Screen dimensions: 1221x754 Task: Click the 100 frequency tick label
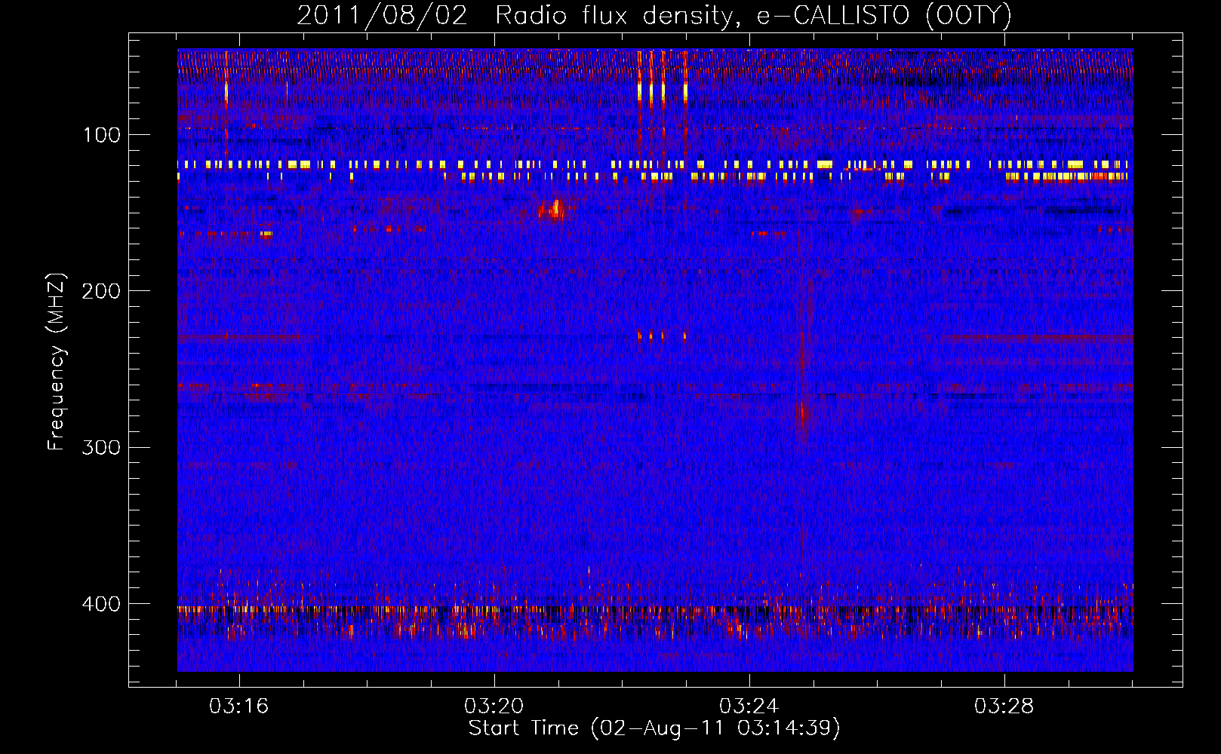point(102,135)
